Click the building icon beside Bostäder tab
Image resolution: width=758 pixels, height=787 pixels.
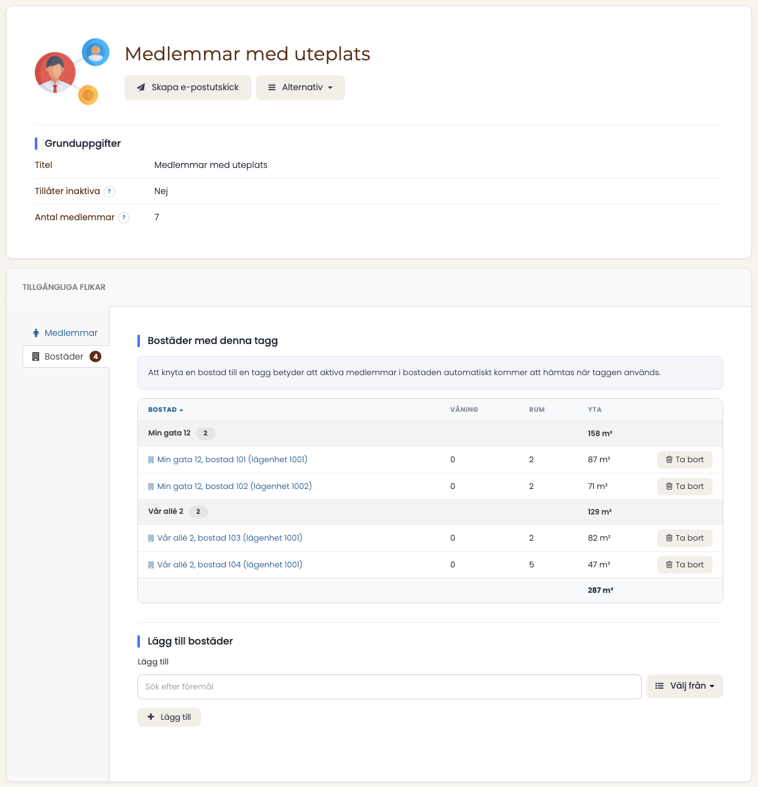click(x=36, y=356)
